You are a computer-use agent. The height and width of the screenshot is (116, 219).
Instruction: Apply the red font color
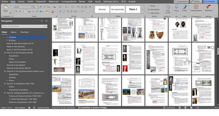[53, 12]
